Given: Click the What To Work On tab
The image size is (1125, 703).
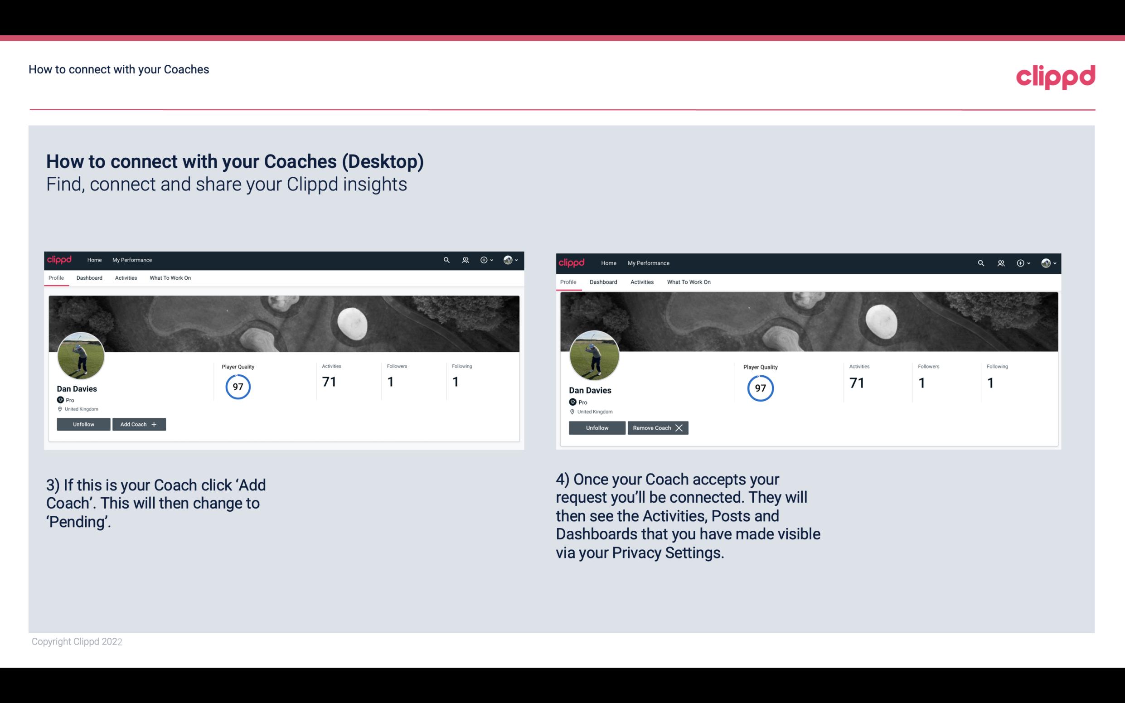Looking at the screenshot, I should click(x=170, y=278).
